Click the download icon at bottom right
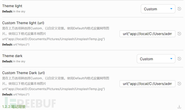Image resolution: width=185 pixels, height=110 pixels. click(x=179, y=106)
